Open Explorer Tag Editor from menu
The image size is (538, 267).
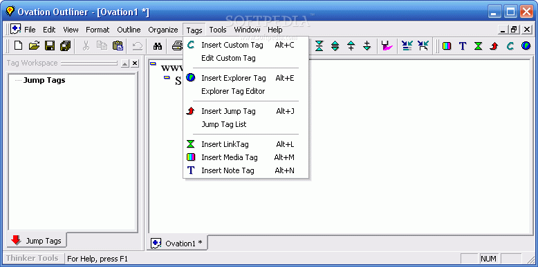coord(246,91)
